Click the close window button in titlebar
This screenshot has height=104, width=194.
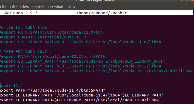192,1
